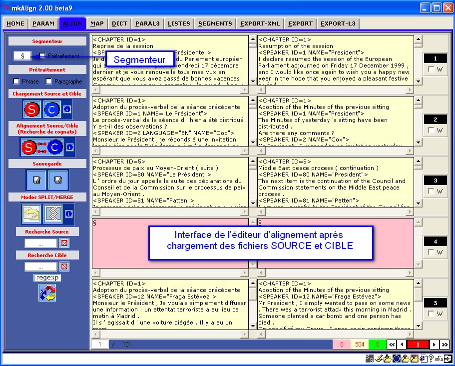Switch to the EXPORT-XML tab

click(x=260, y=23)
